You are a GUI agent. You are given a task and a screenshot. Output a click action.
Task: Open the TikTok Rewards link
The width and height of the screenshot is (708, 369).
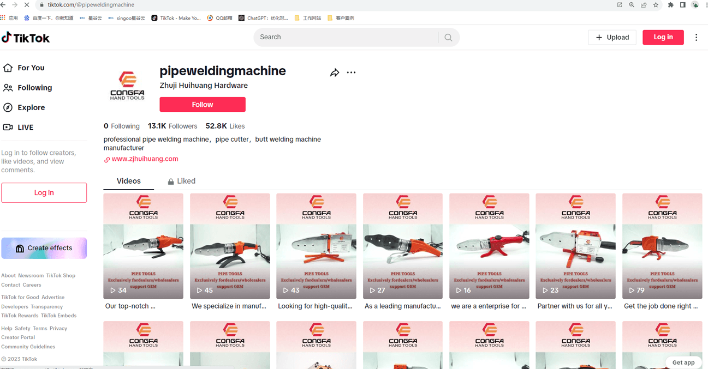point(20,316)
